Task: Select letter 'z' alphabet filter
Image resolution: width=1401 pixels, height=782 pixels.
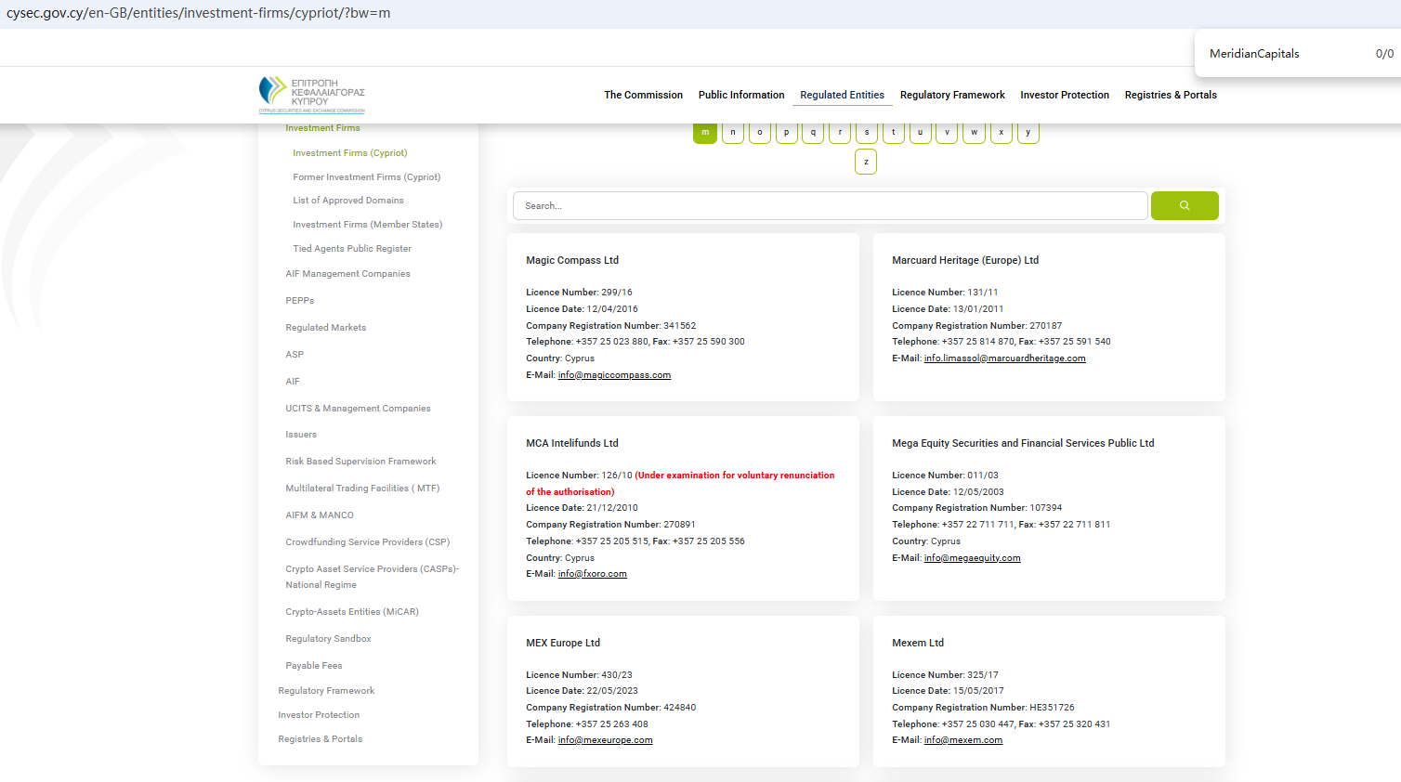Action: click(865, 162)
